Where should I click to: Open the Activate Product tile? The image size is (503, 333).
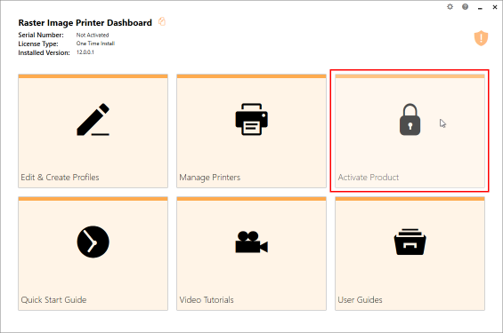tap(410, 131)
